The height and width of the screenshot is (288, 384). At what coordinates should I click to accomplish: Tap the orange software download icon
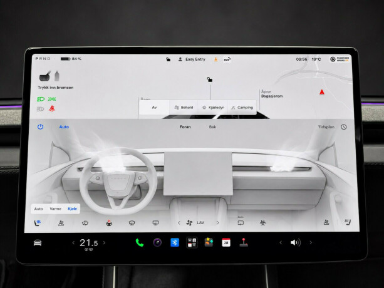(215, 59)
